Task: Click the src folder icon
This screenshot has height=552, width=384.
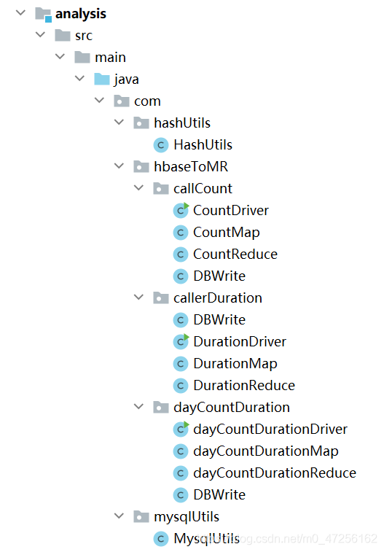Action: click(63, 36)
